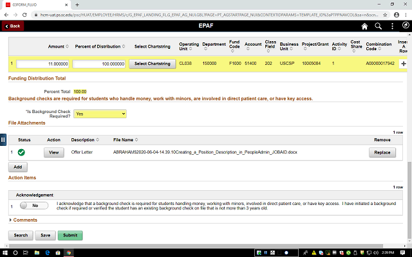Click the Percent Total value 100.00
The image size is (412, 257).
(x=80, y=91)
